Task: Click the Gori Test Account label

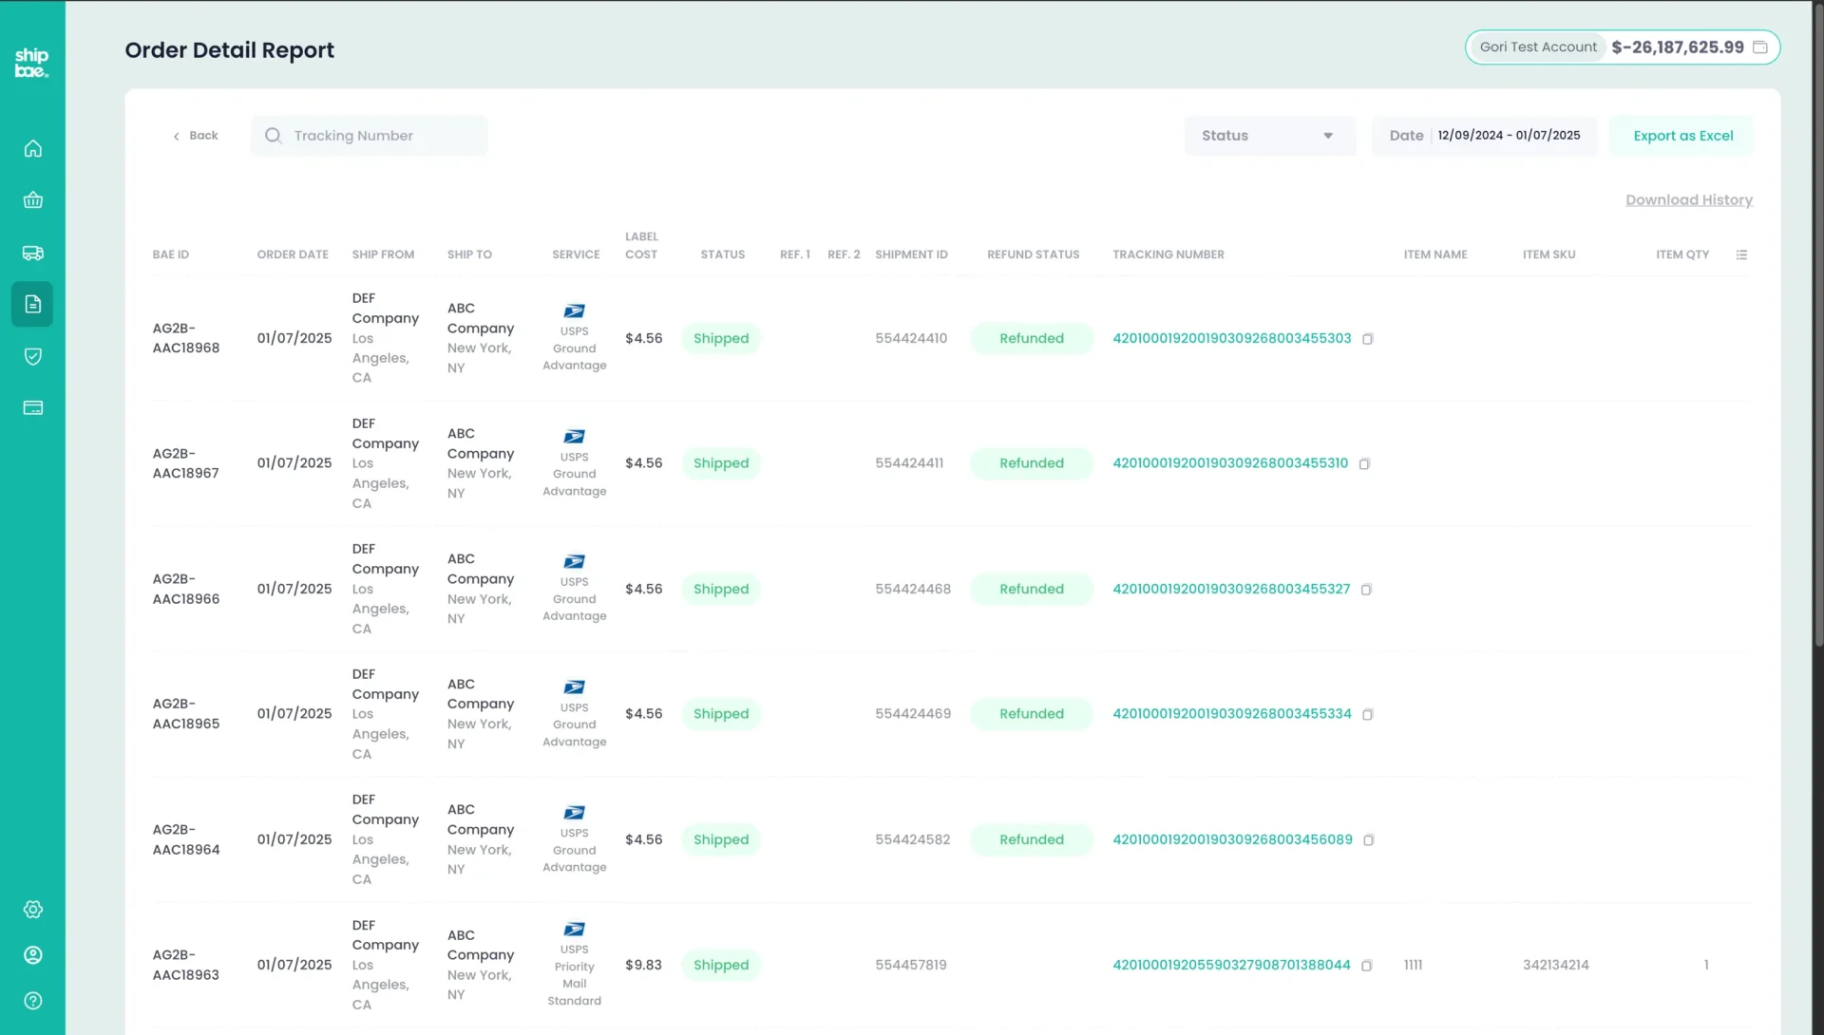Action: coord(1538,47)
